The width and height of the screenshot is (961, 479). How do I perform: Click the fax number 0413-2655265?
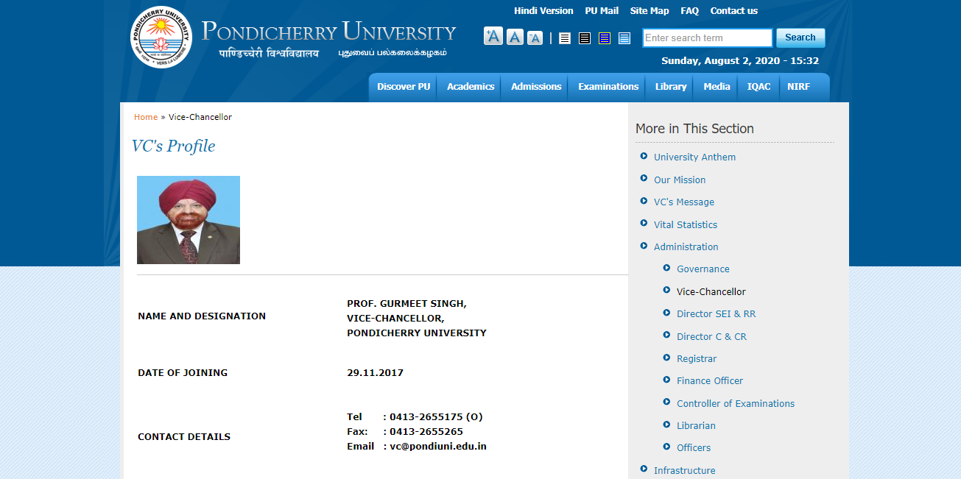(x=426, y=431)
